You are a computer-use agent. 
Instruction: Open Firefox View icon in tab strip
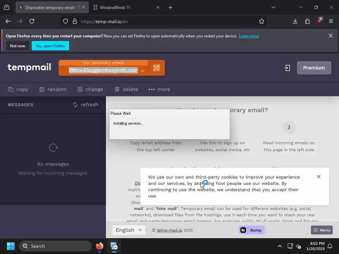point(7,7)
